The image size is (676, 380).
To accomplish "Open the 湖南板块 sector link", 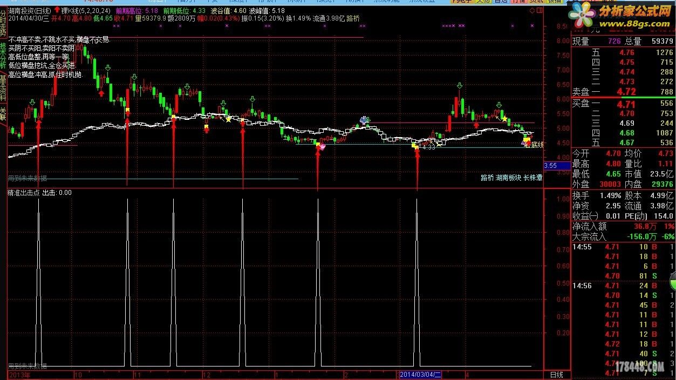I will (x=509, y=178).
